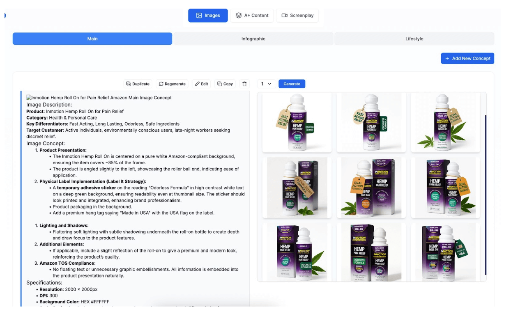Image resolution: width=511 pixels, height=314 pixels.
Task: Open top-row thumbnail with Dual Action tag and hemp leaf
Action: [x=445, y=122]
